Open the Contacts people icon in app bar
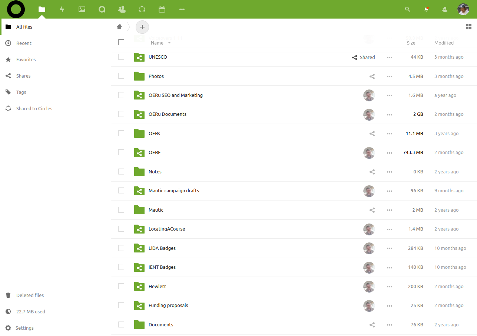 (122, 9)
